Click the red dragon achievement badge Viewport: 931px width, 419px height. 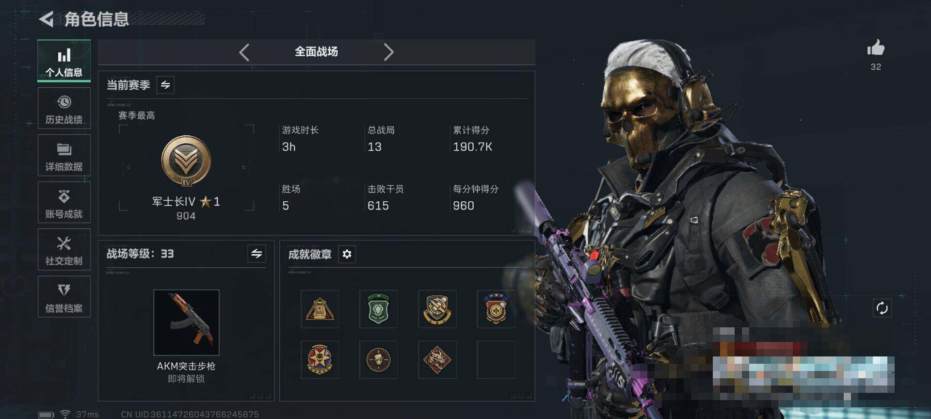[x=437, y=360]
